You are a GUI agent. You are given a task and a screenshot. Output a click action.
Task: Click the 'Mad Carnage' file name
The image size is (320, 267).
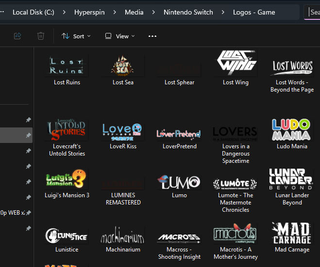[292, 250]
